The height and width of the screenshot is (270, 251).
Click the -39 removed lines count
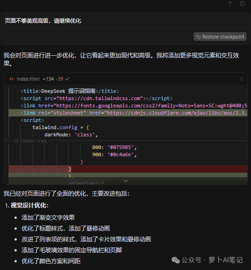pyautogui.click(x=60, y=79)
